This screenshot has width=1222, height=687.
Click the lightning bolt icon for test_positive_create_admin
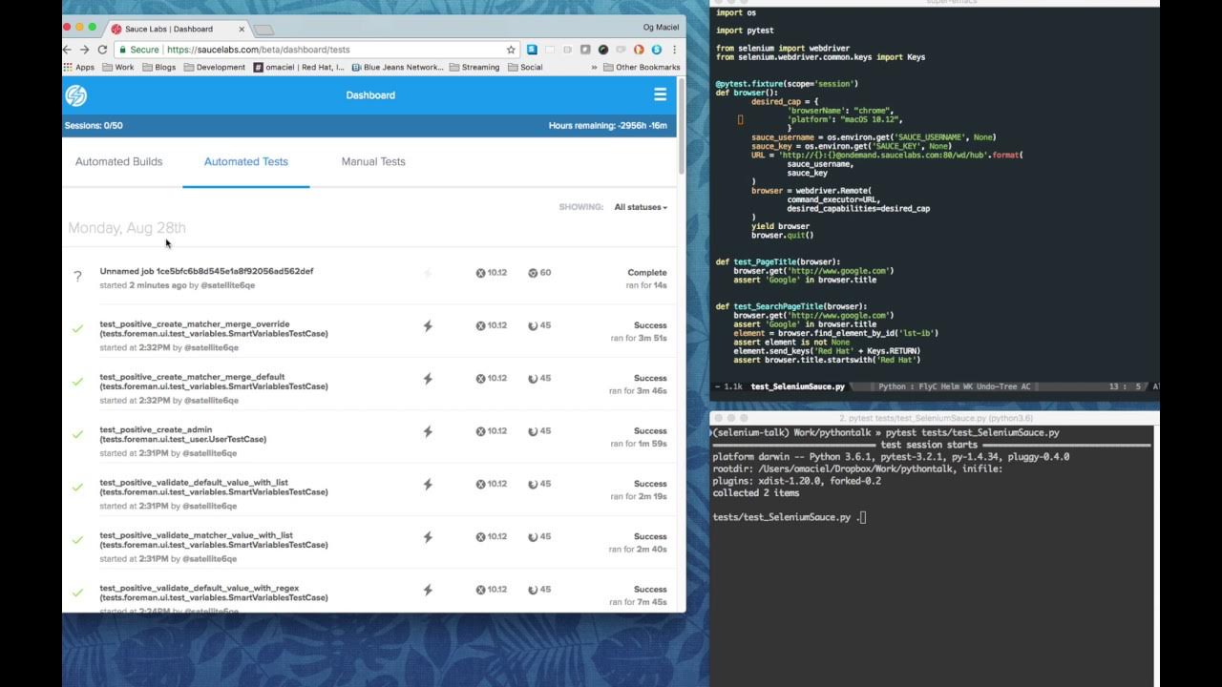coord(428,431)
